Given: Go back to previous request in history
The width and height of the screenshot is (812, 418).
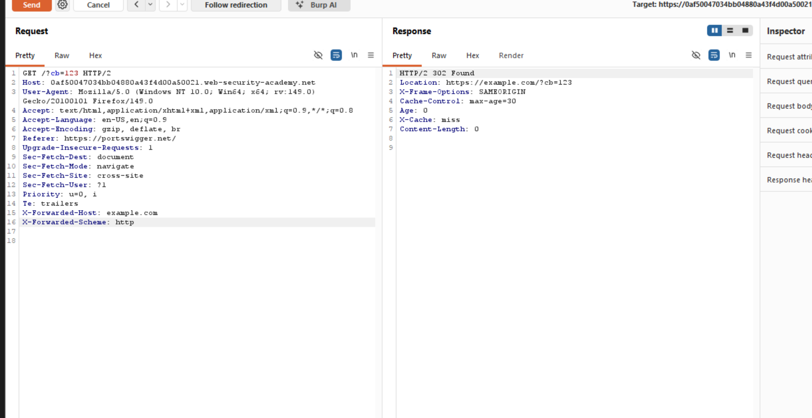Looking at the screenshot, I should (x=137, y=4).
